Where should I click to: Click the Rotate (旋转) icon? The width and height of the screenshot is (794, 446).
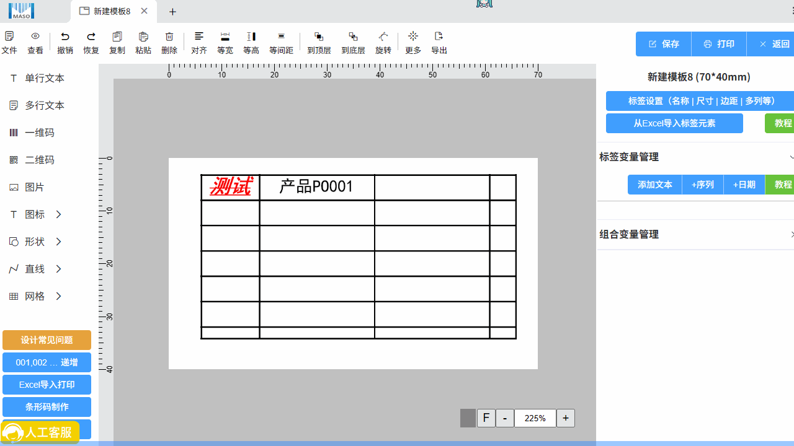coord(383,37)
